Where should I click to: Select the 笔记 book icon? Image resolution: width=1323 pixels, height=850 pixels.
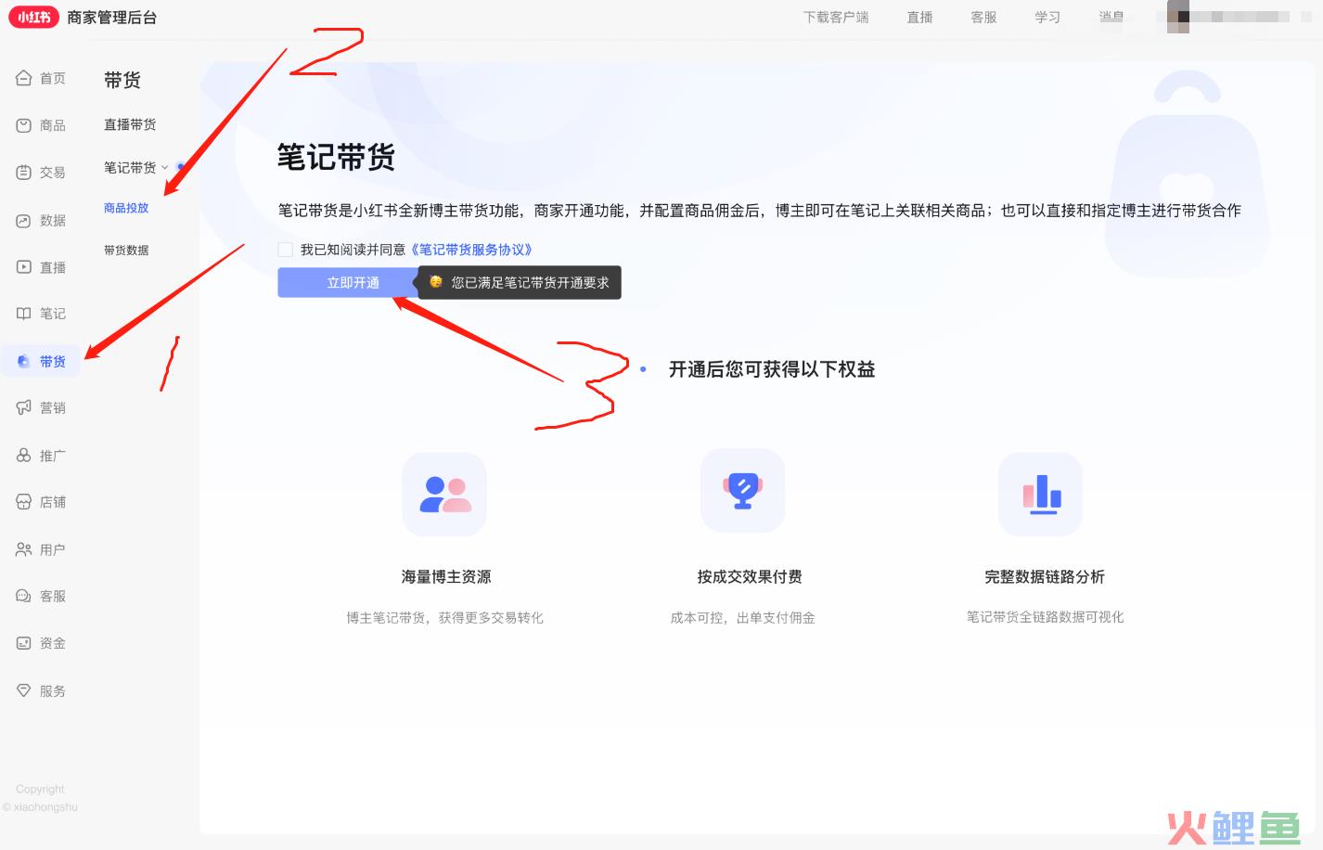tap(24, 314)
